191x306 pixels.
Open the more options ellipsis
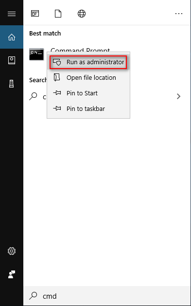(179, 14)
